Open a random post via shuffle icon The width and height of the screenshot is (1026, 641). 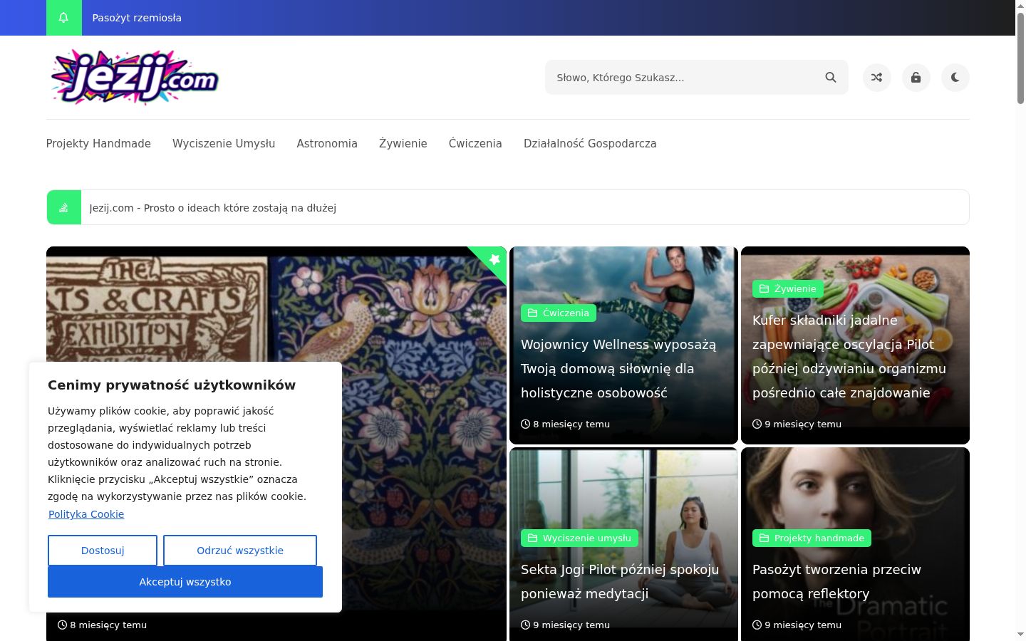[877, 78]
